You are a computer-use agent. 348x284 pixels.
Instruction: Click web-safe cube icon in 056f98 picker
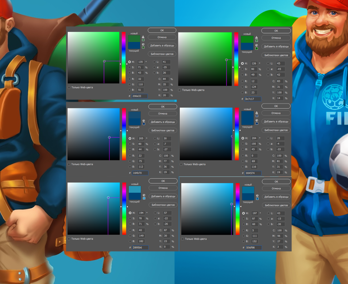[257, 195]
